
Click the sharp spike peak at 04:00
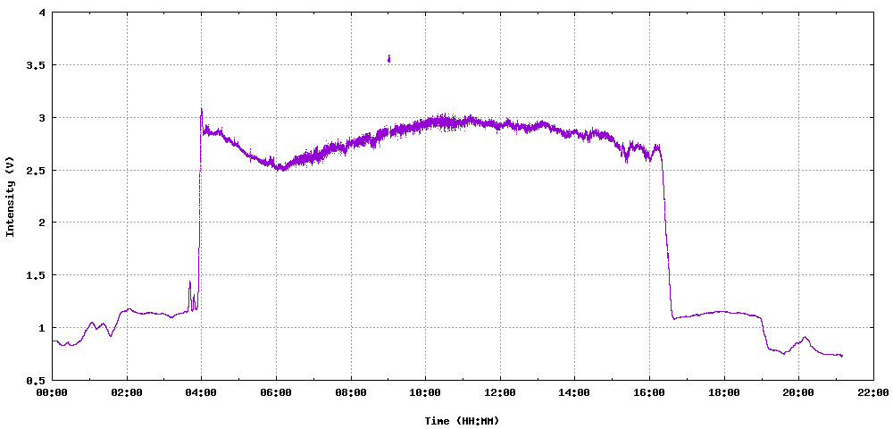coord(202,109)
